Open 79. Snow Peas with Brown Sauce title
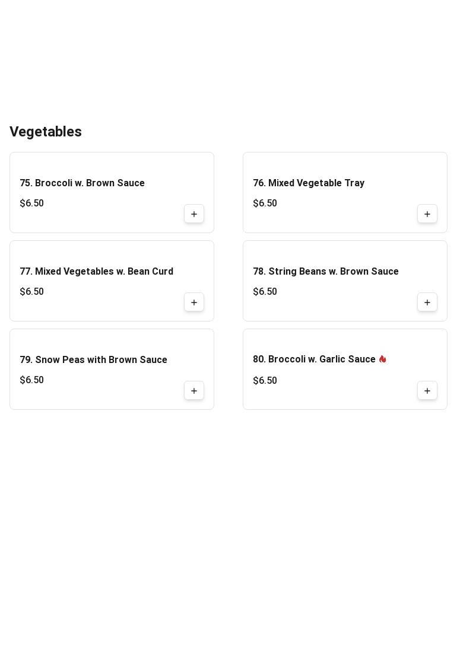457x659 pixels. (x=93, y=360)
